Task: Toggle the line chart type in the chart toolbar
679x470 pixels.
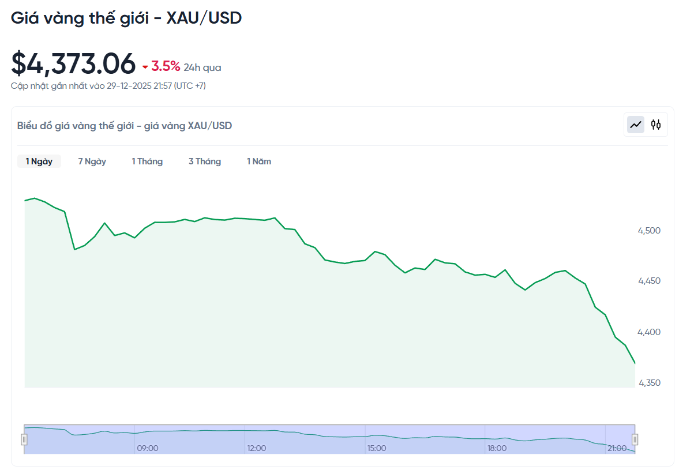Action: coord(635,124)
